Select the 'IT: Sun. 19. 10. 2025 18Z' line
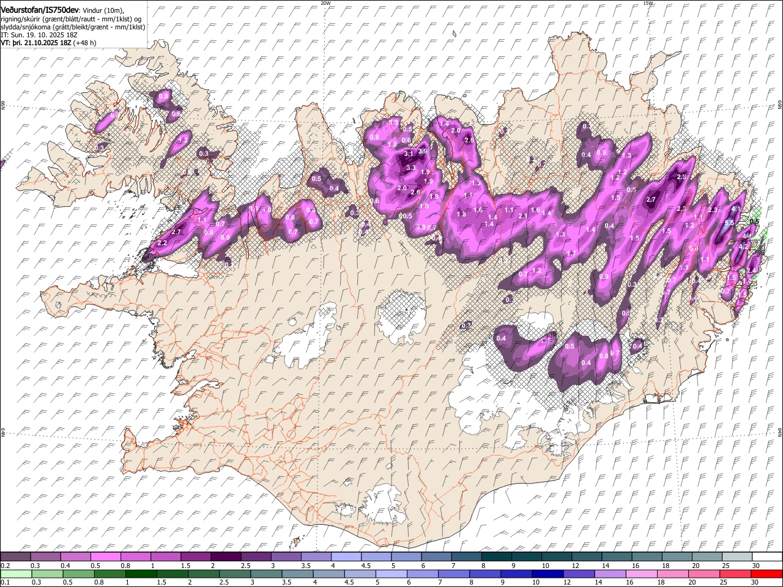 point(39,35)
